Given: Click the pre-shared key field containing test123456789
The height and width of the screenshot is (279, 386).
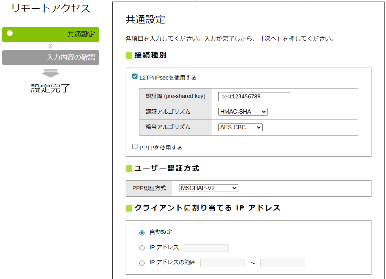Looking at the screenshot, I should coord(254,96).
